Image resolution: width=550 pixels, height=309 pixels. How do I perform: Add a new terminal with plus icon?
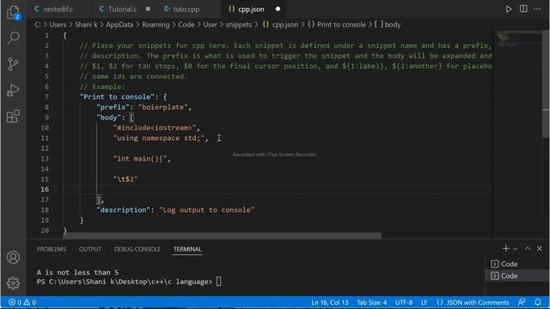505,248
